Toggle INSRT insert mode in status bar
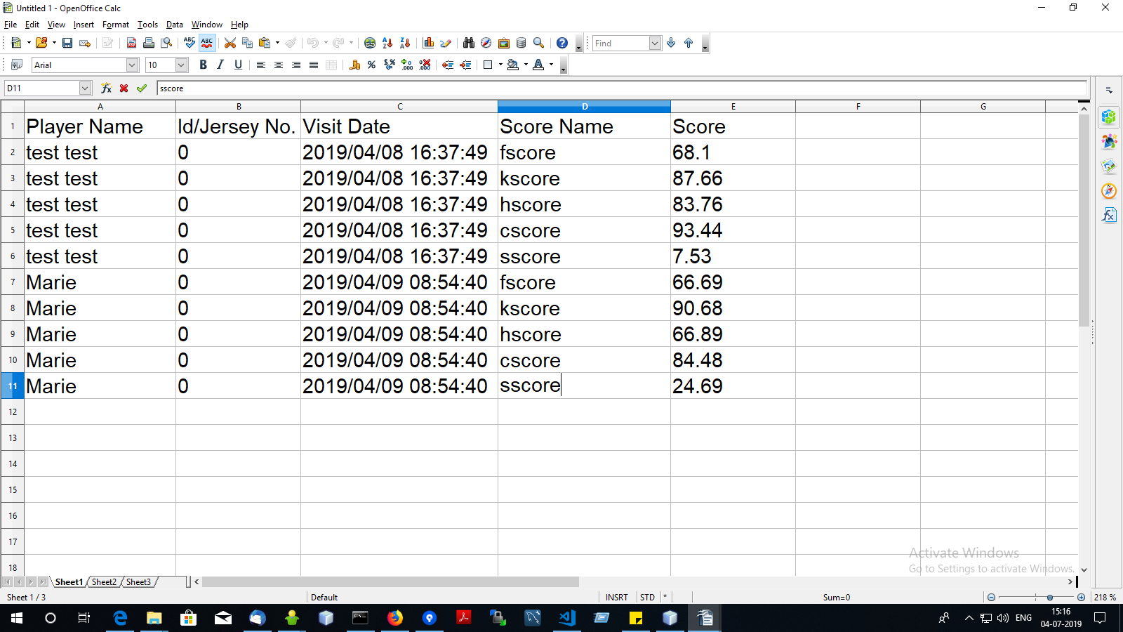This screenshot has height=632, width=1123. click(x=617, y=598)
